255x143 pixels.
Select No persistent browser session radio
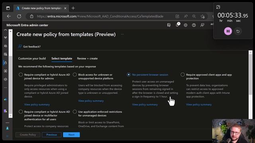[129, 75]
